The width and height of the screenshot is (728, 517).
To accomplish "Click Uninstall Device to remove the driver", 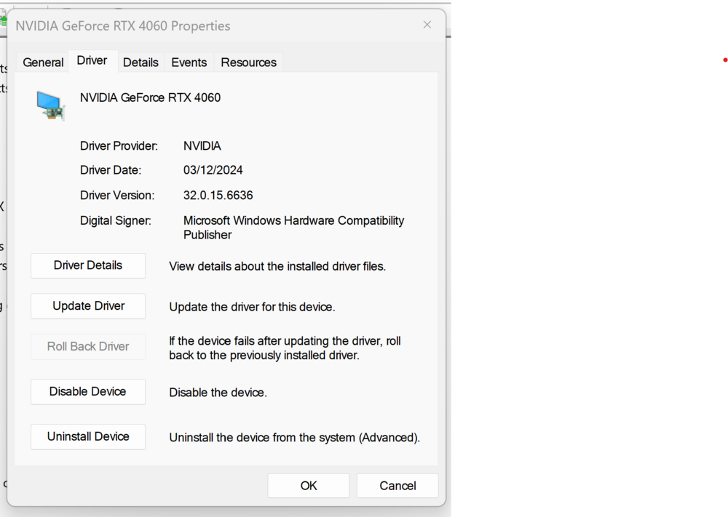I will point(87,436).
